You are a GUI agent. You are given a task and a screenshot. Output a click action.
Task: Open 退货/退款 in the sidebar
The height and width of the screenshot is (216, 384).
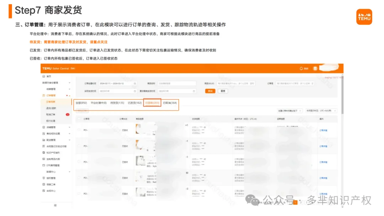(x=51, y=108)
